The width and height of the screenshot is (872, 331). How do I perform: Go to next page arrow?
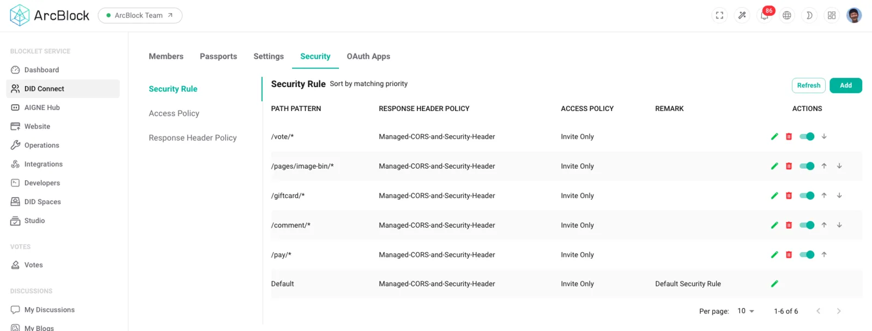click(839, 311)
